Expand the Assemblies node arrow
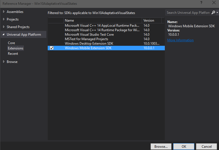Screen dimensions: 219x150 [4, 12]
